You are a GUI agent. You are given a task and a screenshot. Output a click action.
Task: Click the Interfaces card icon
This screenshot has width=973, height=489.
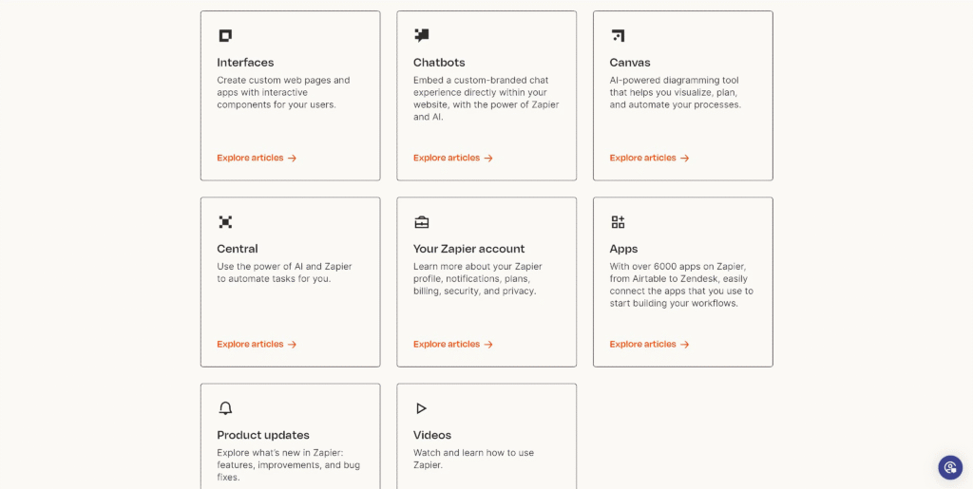tap(225, 36)
